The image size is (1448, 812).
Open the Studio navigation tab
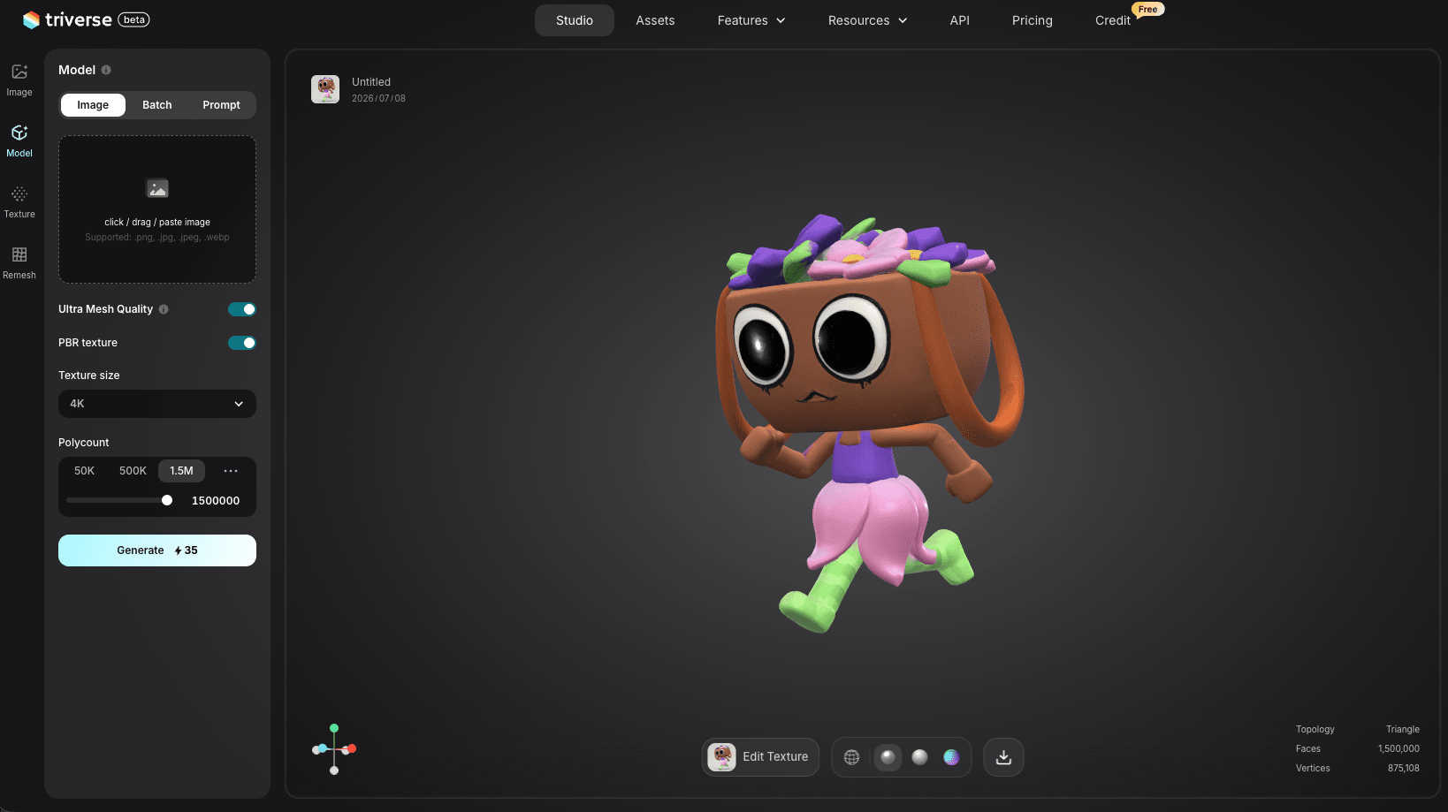point(575,20)
